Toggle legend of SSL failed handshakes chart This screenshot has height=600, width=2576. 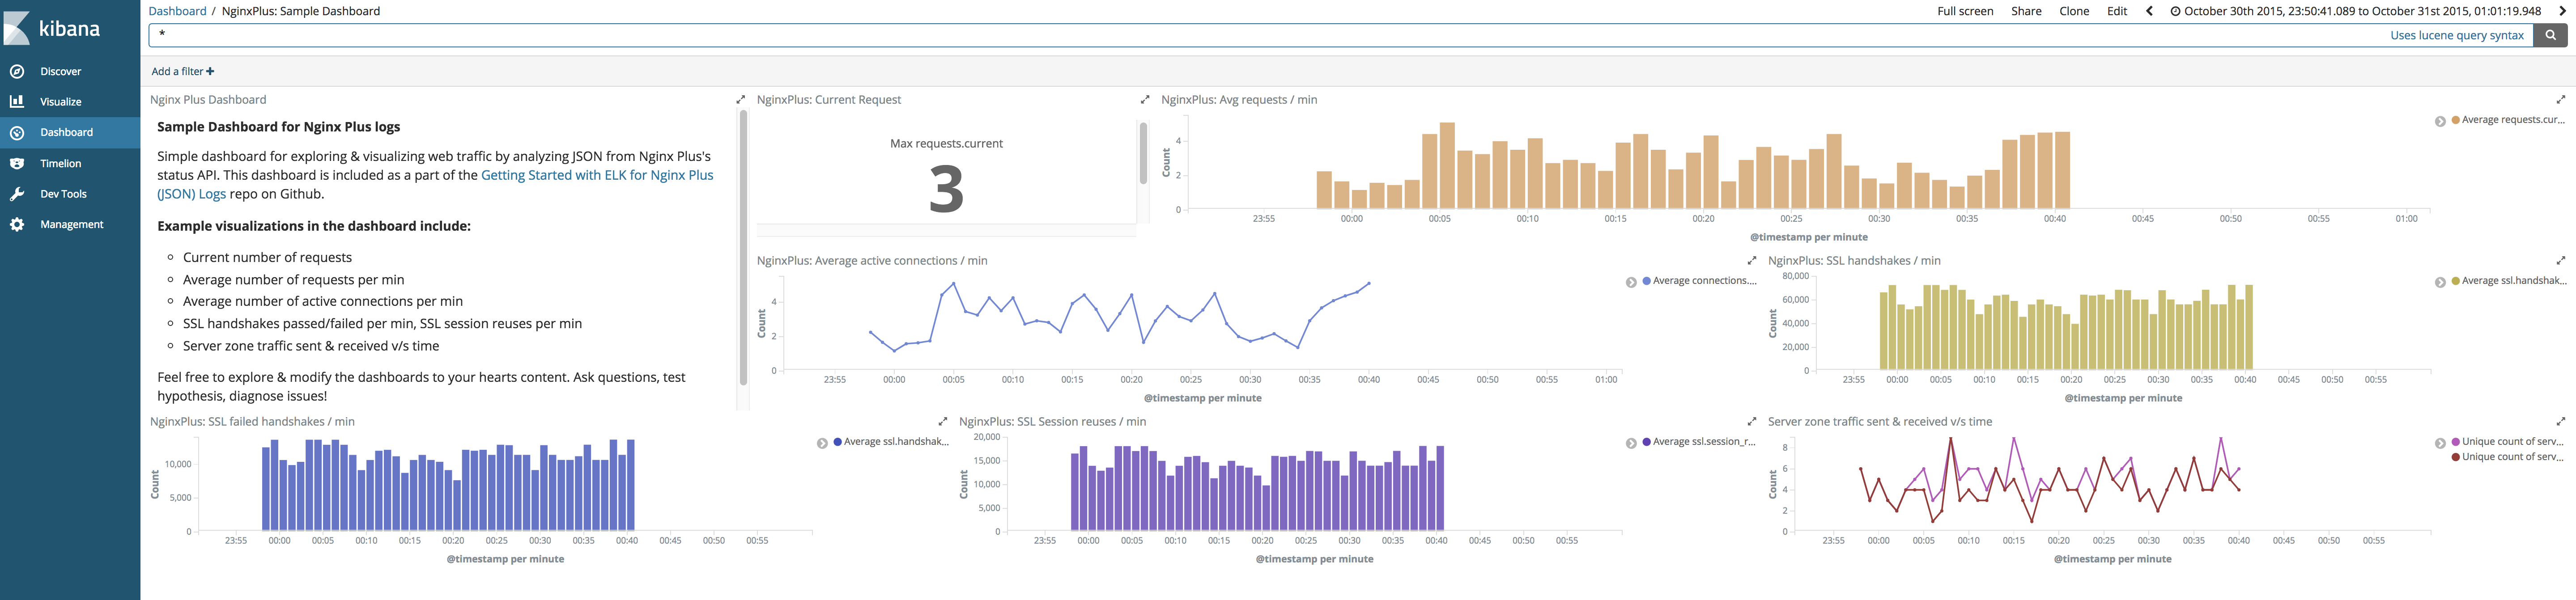822,443
